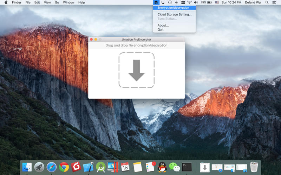Open the Notes app in Dock
This screenshot has width=281, height=175.
pos(137,167)
